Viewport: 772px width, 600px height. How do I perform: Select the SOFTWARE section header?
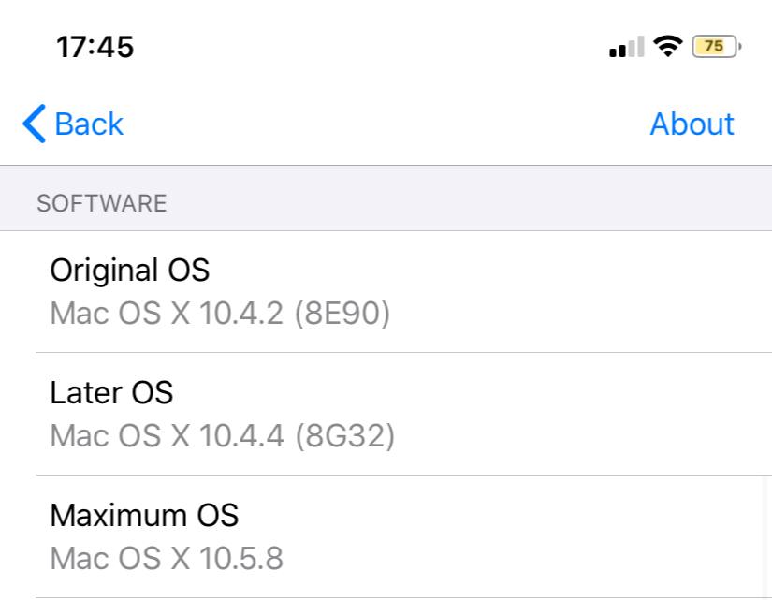[101, 203]
